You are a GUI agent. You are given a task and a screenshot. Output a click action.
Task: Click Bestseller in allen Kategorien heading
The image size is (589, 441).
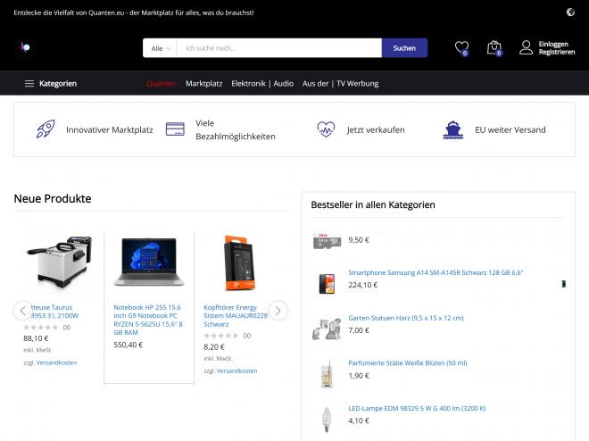coord(373,204)
